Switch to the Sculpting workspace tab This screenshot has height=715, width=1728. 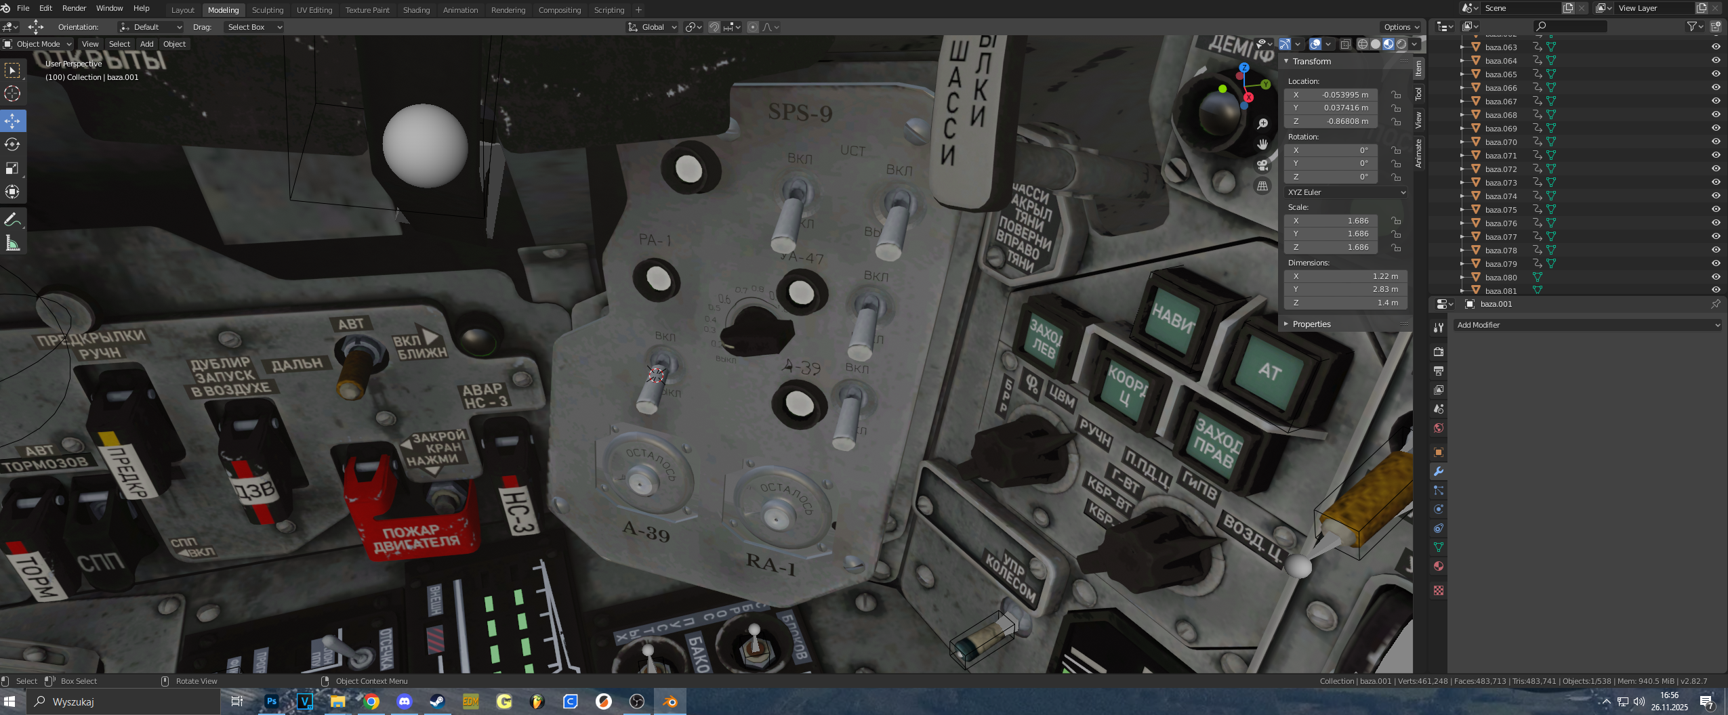(x=268, y=10)
